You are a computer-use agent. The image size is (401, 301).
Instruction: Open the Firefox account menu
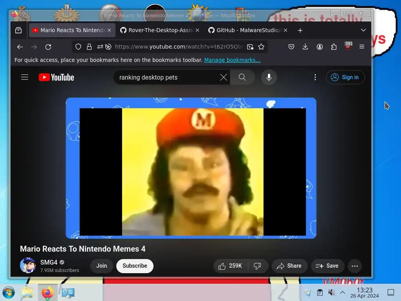[320, 47]
